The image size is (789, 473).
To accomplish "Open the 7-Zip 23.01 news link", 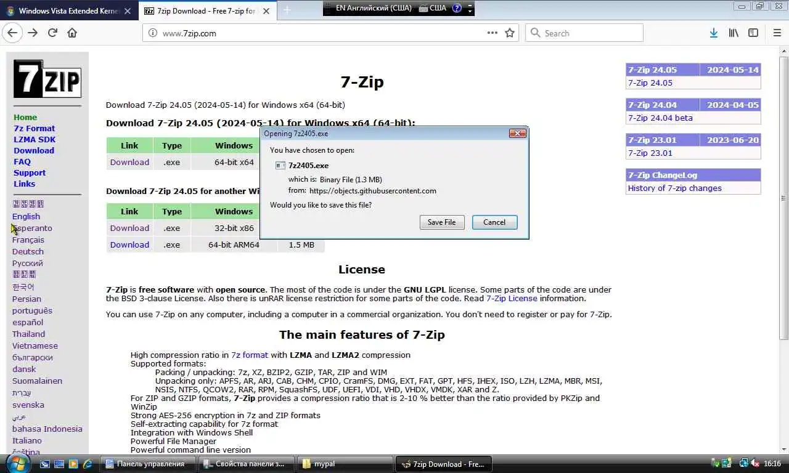I will point(650,153).
